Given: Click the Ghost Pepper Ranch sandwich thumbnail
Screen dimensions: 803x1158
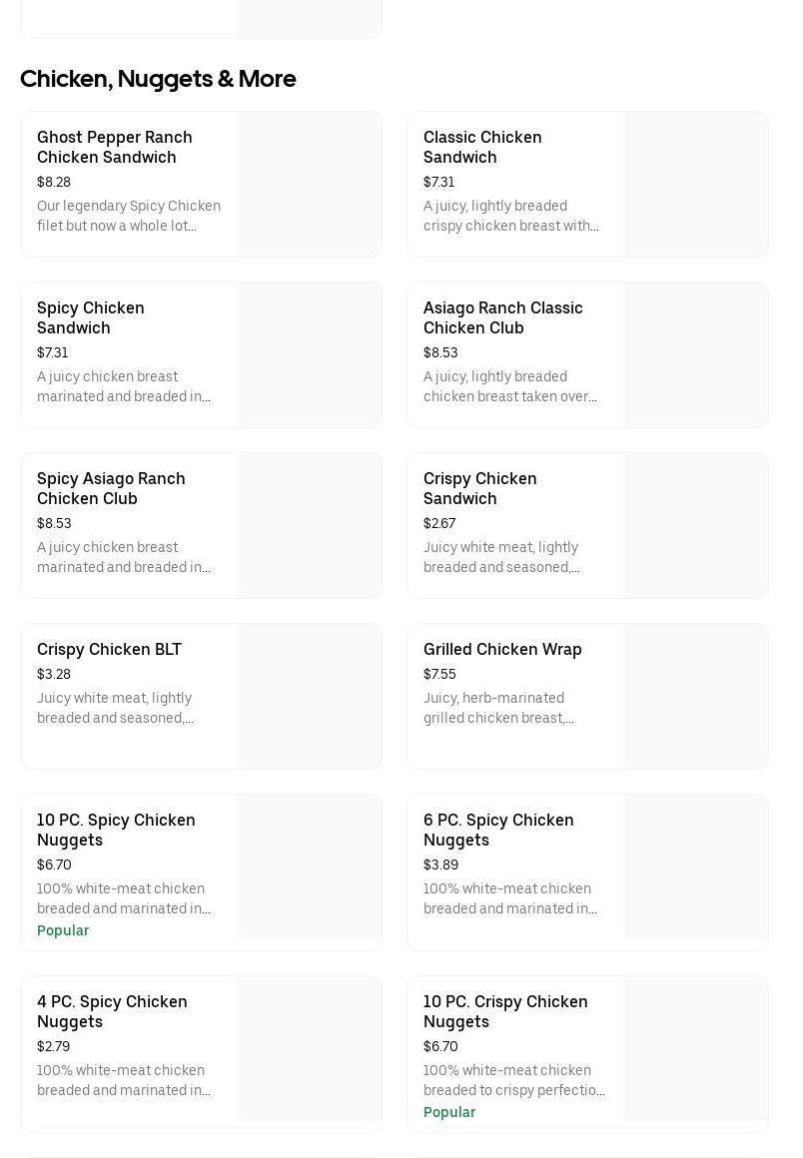Looking at the screenshot, I should [309, 185].
